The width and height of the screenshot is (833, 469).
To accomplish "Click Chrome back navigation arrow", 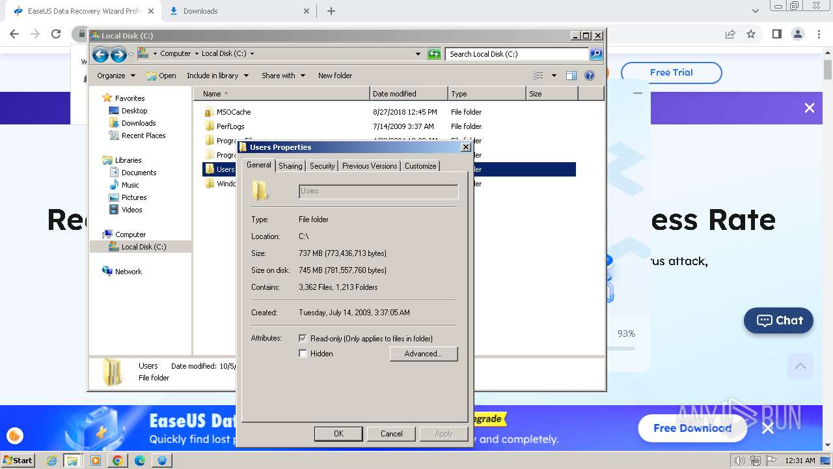I will 14,34.
